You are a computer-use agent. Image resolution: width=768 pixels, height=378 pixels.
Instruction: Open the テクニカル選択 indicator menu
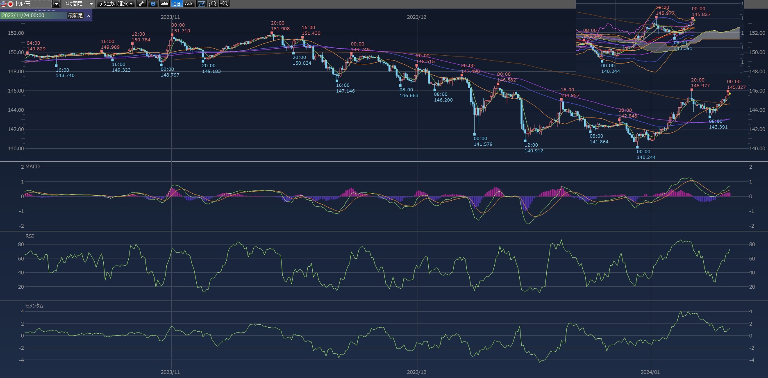point(116,4)
